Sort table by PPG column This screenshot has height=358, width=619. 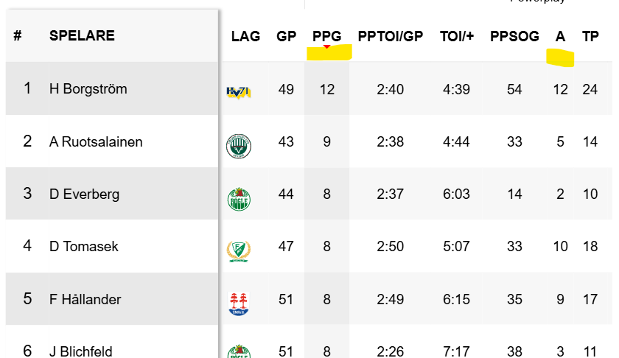pos(327,36)
